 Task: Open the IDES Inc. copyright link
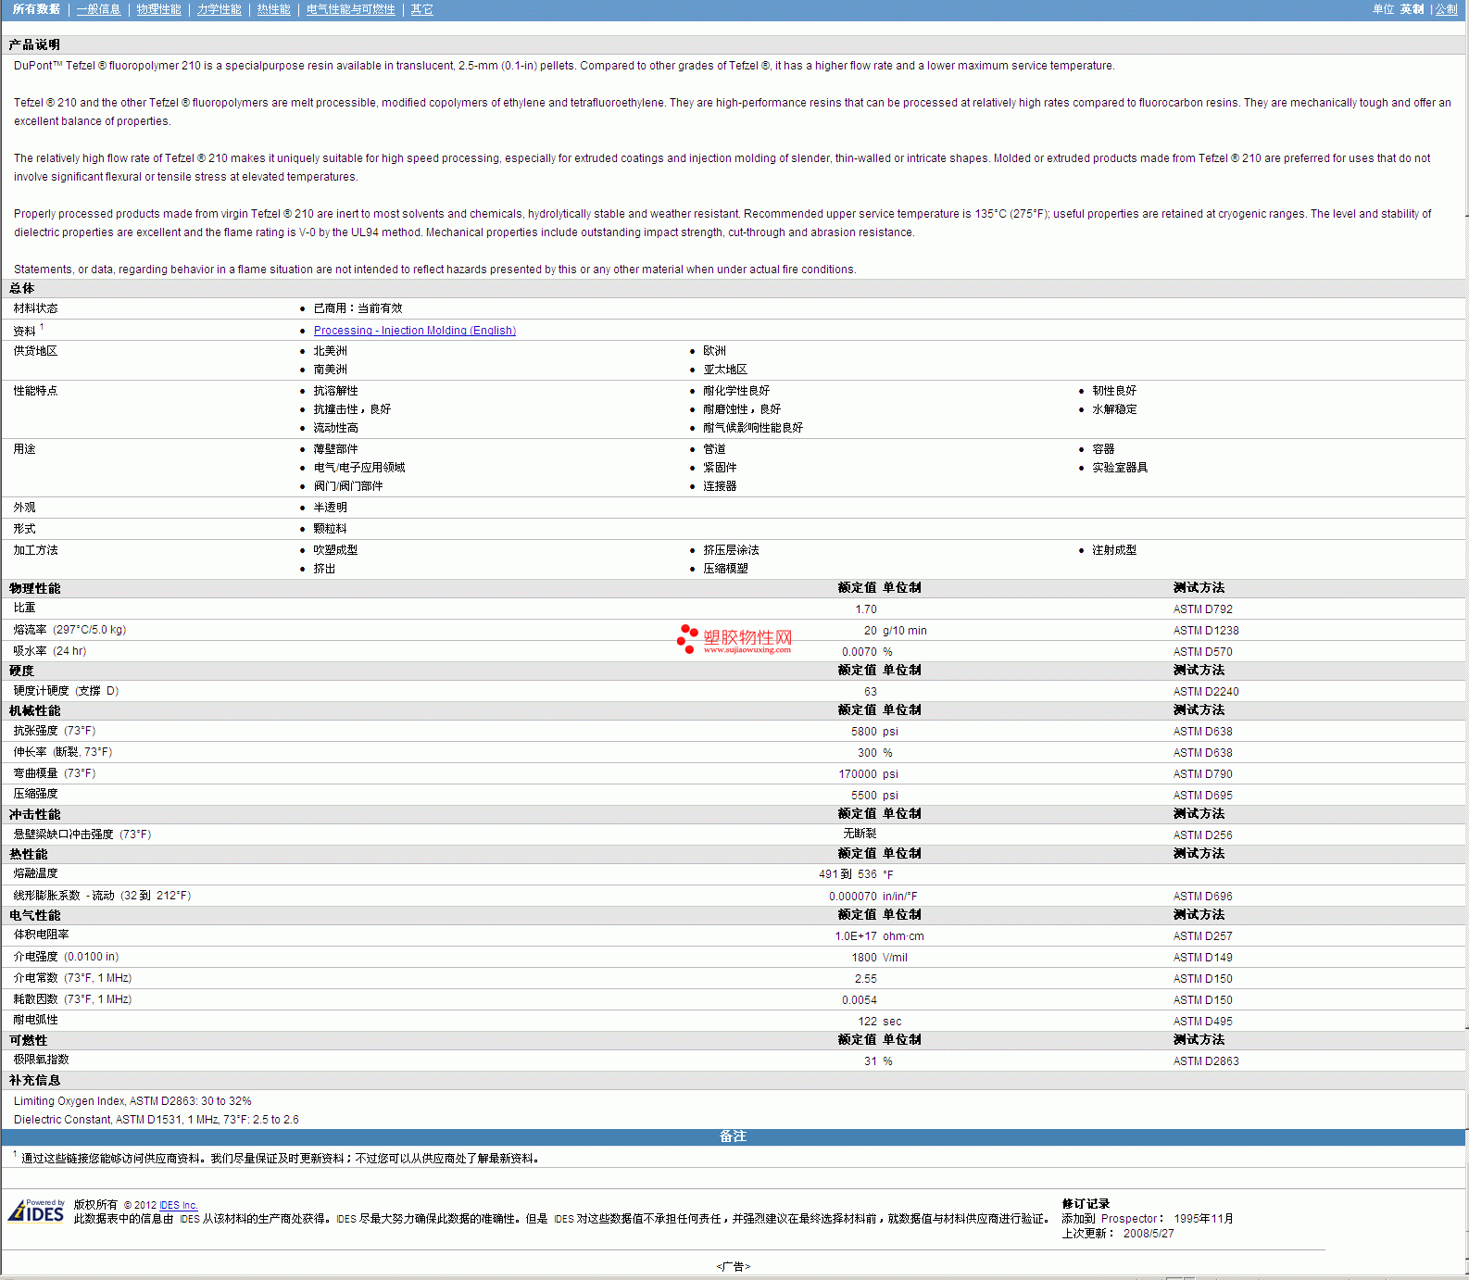[179, 1205]
